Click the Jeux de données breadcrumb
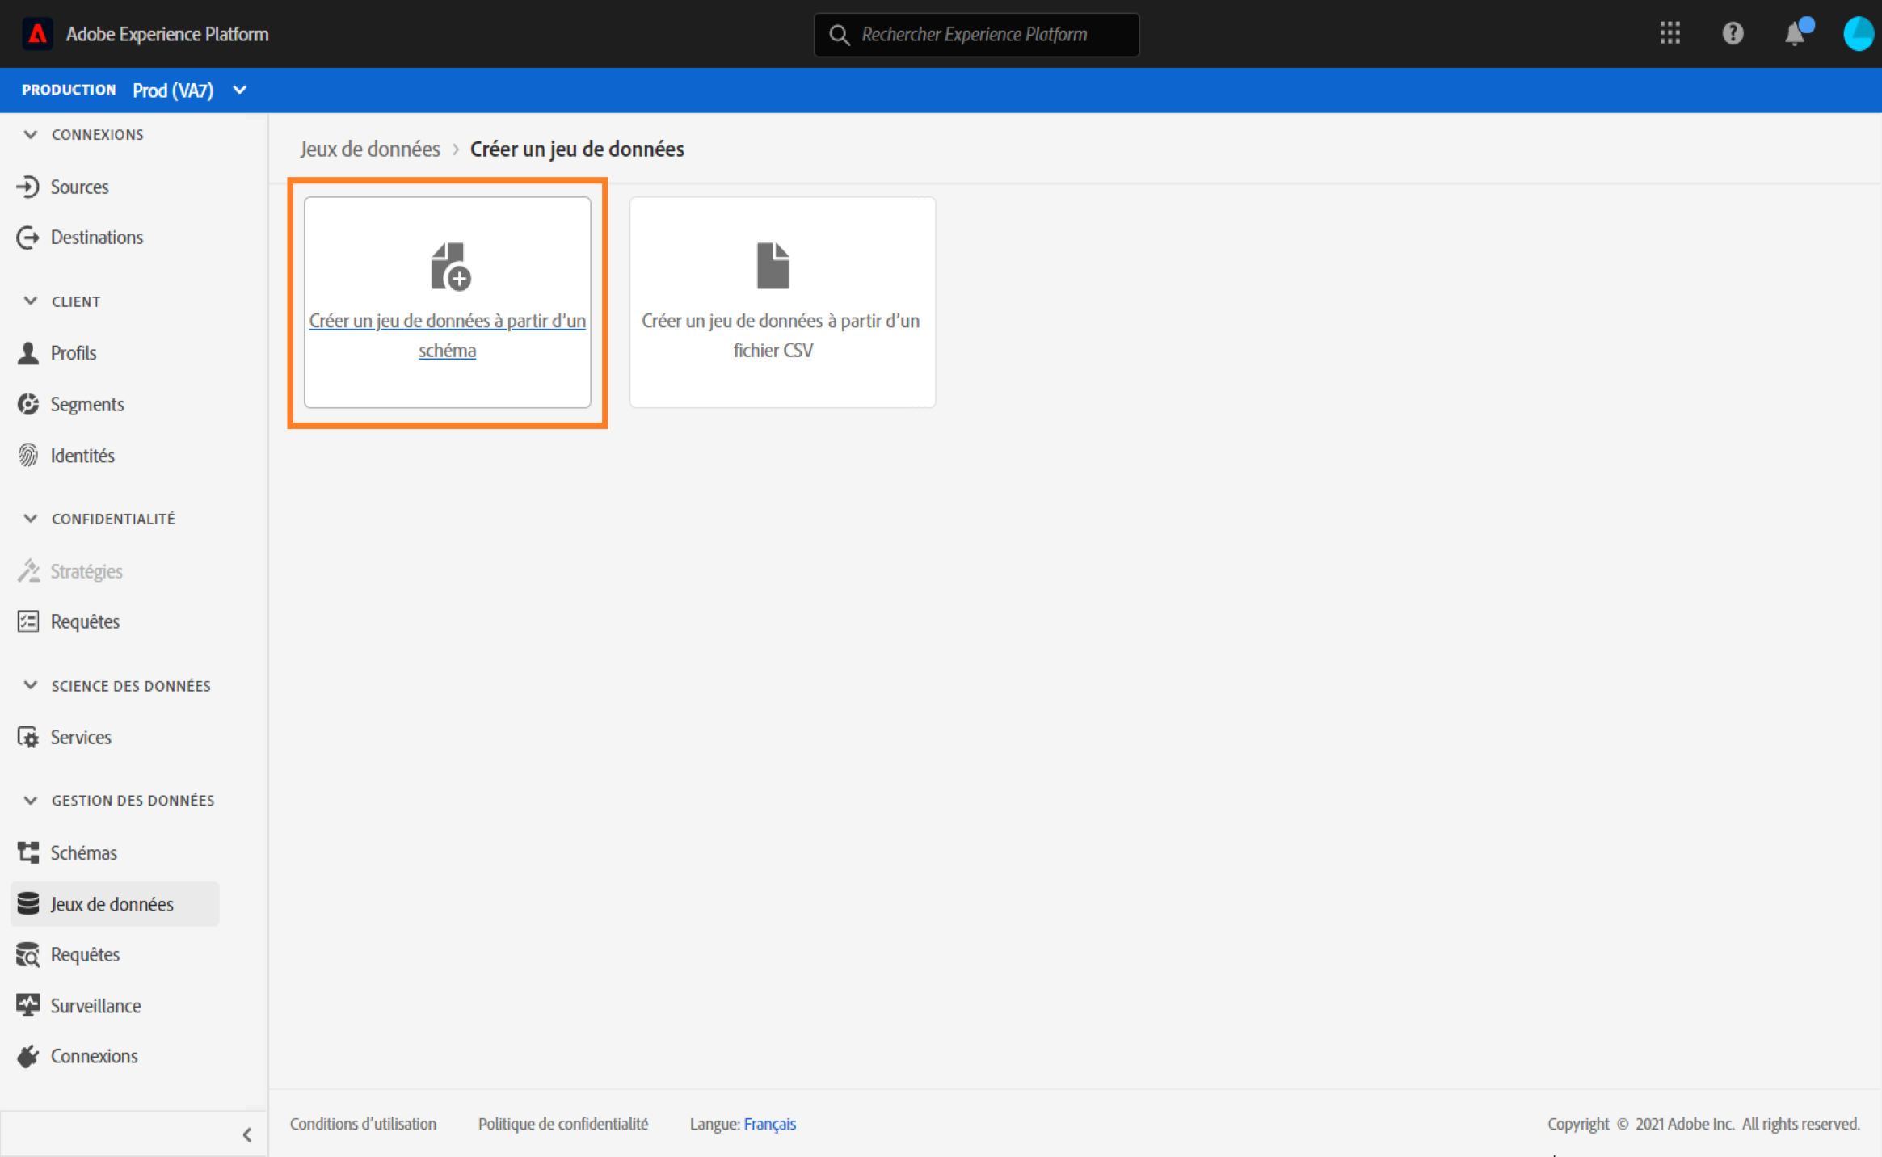The image size is (1882, 1157). tap(370, 149)
